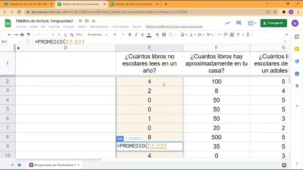Open the font family dropdown
The width and height of the screenshot is (303, 170).
(98, 34)
